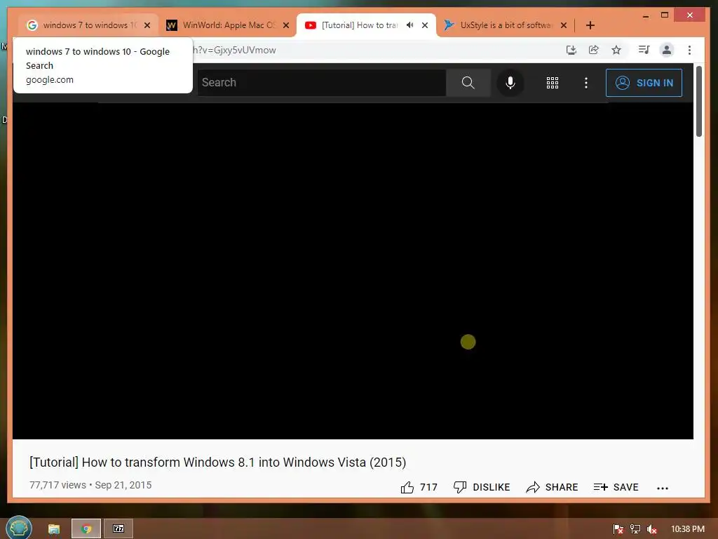The image size is (718, 539).
Task: Open more actions ellipsis under the video
Action: pos(662,488)
